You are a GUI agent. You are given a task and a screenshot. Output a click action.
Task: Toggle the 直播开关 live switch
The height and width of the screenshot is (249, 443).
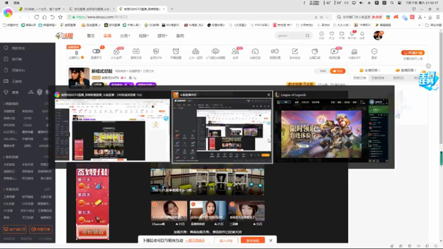coord(96,53)
